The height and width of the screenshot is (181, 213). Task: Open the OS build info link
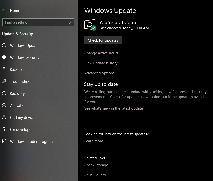pyautogui.click(x=95, y=175)
